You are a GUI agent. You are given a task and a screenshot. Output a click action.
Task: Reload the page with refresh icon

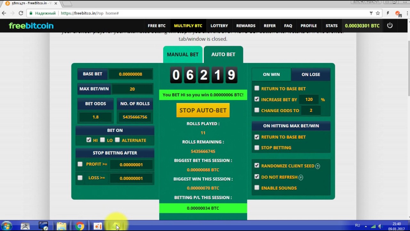pos(21,13)
